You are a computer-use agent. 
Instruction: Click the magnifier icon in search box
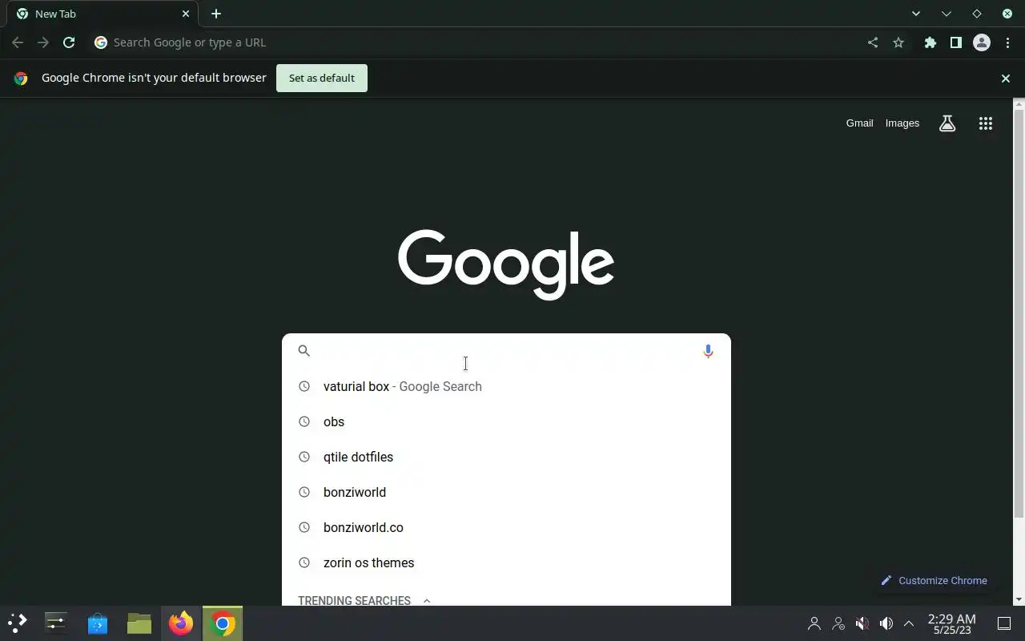click(303, 350)
